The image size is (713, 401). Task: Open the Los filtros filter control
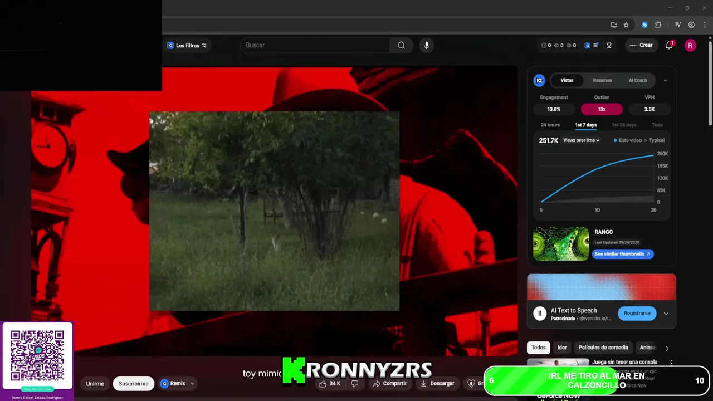click(x=187, y=45)
